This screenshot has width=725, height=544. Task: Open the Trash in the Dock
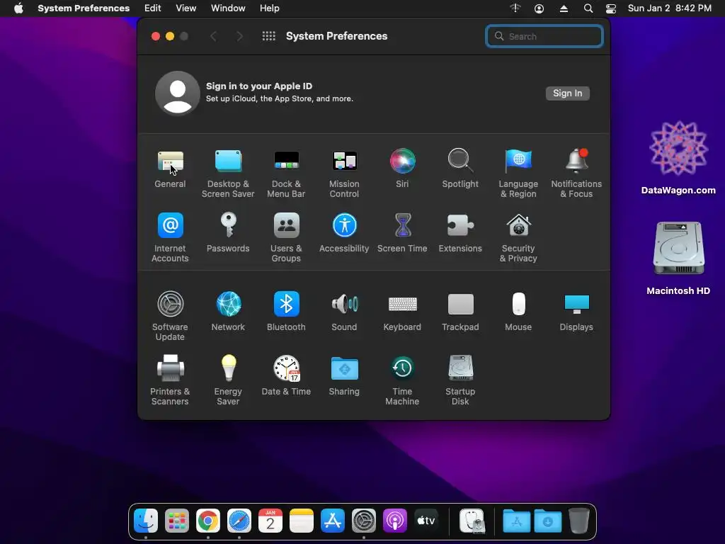coord(579,521)
